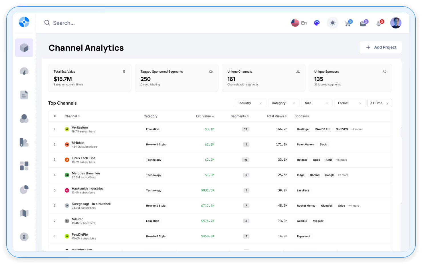Image resolution: width=422 pixels, height=267 pixels.
Task: Click the LassPass sponsor tag
Action: point(303,190)
